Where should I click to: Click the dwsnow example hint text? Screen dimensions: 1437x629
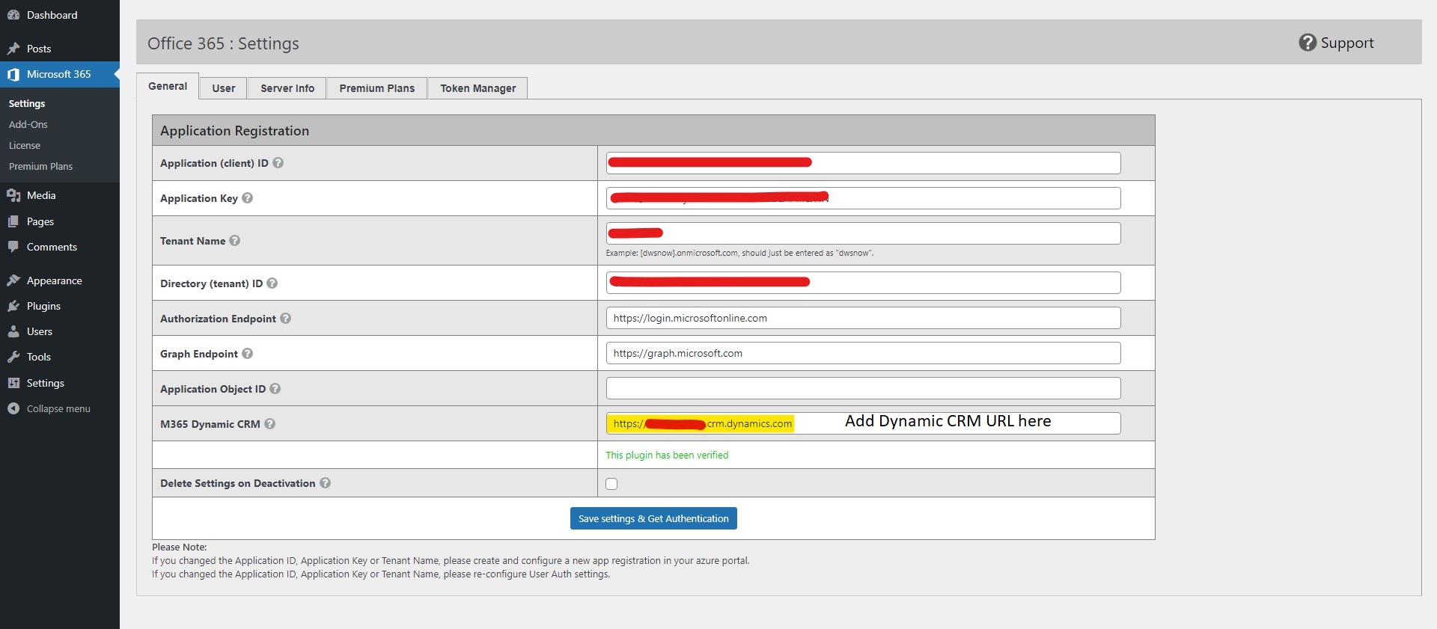click(x=739, y=253)
